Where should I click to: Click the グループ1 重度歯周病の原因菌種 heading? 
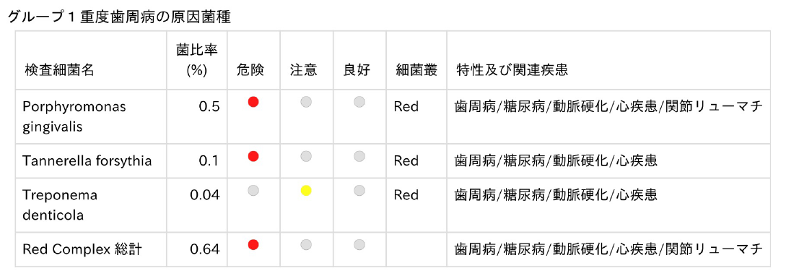pyautogui.click(x=119, y=17)
